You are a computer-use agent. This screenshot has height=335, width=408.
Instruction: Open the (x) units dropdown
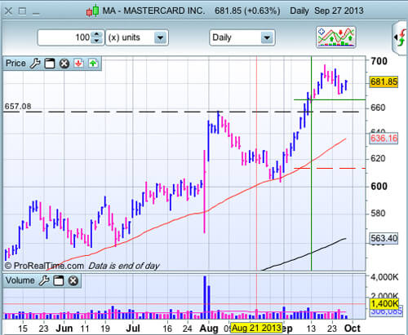[x=137, y=37]
